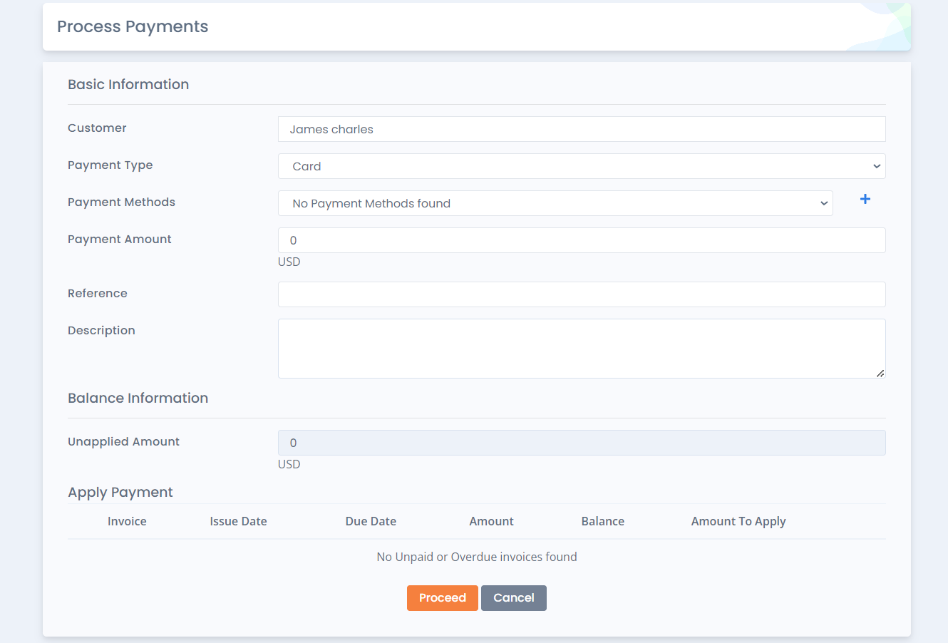Click the empty Reference input field
The height and width of the screenshot is (643, 948).
[x=582, y=294]
